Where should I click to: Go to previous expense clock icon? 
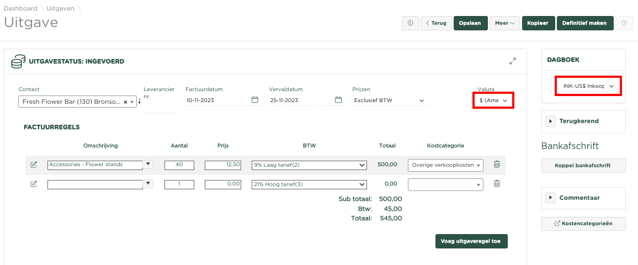tap(410, 23)
